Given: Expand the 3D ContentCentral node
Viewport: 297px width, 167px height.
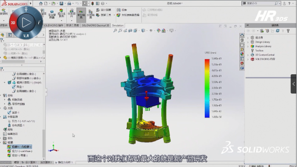Looking at the screenshot, I should 248,55.
